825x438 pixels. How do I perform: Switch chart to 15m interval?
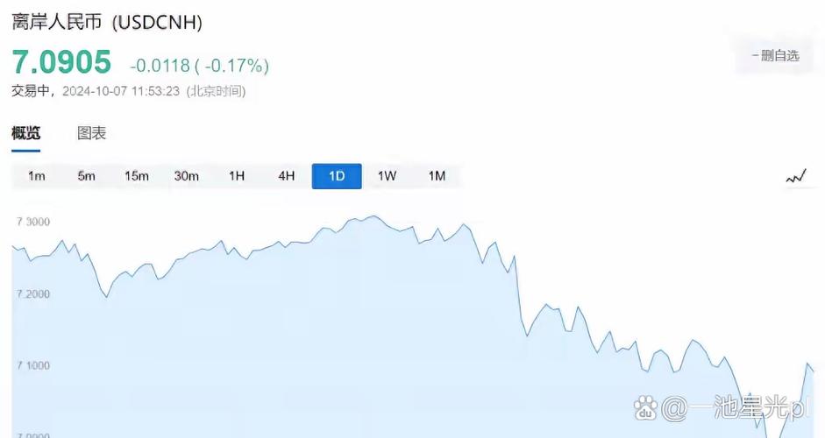[136, 176]
